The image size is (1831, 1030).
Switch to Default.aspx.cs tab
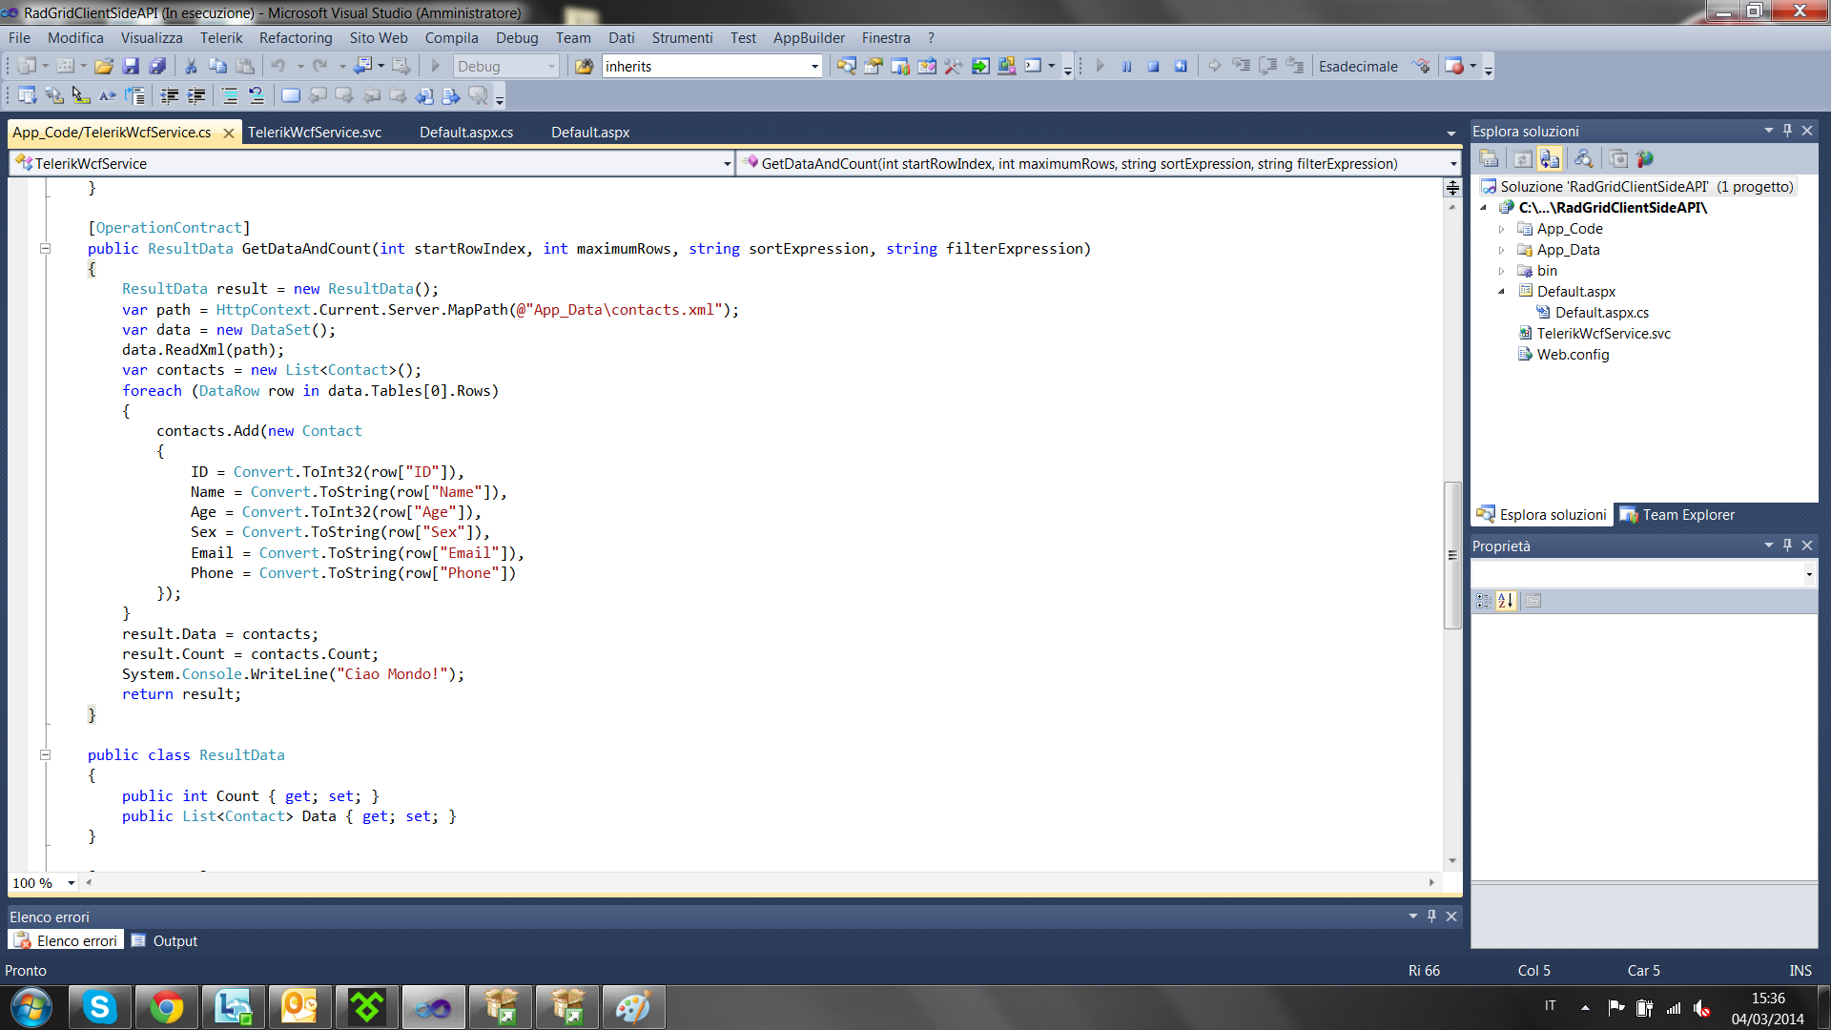coord(466,133)
